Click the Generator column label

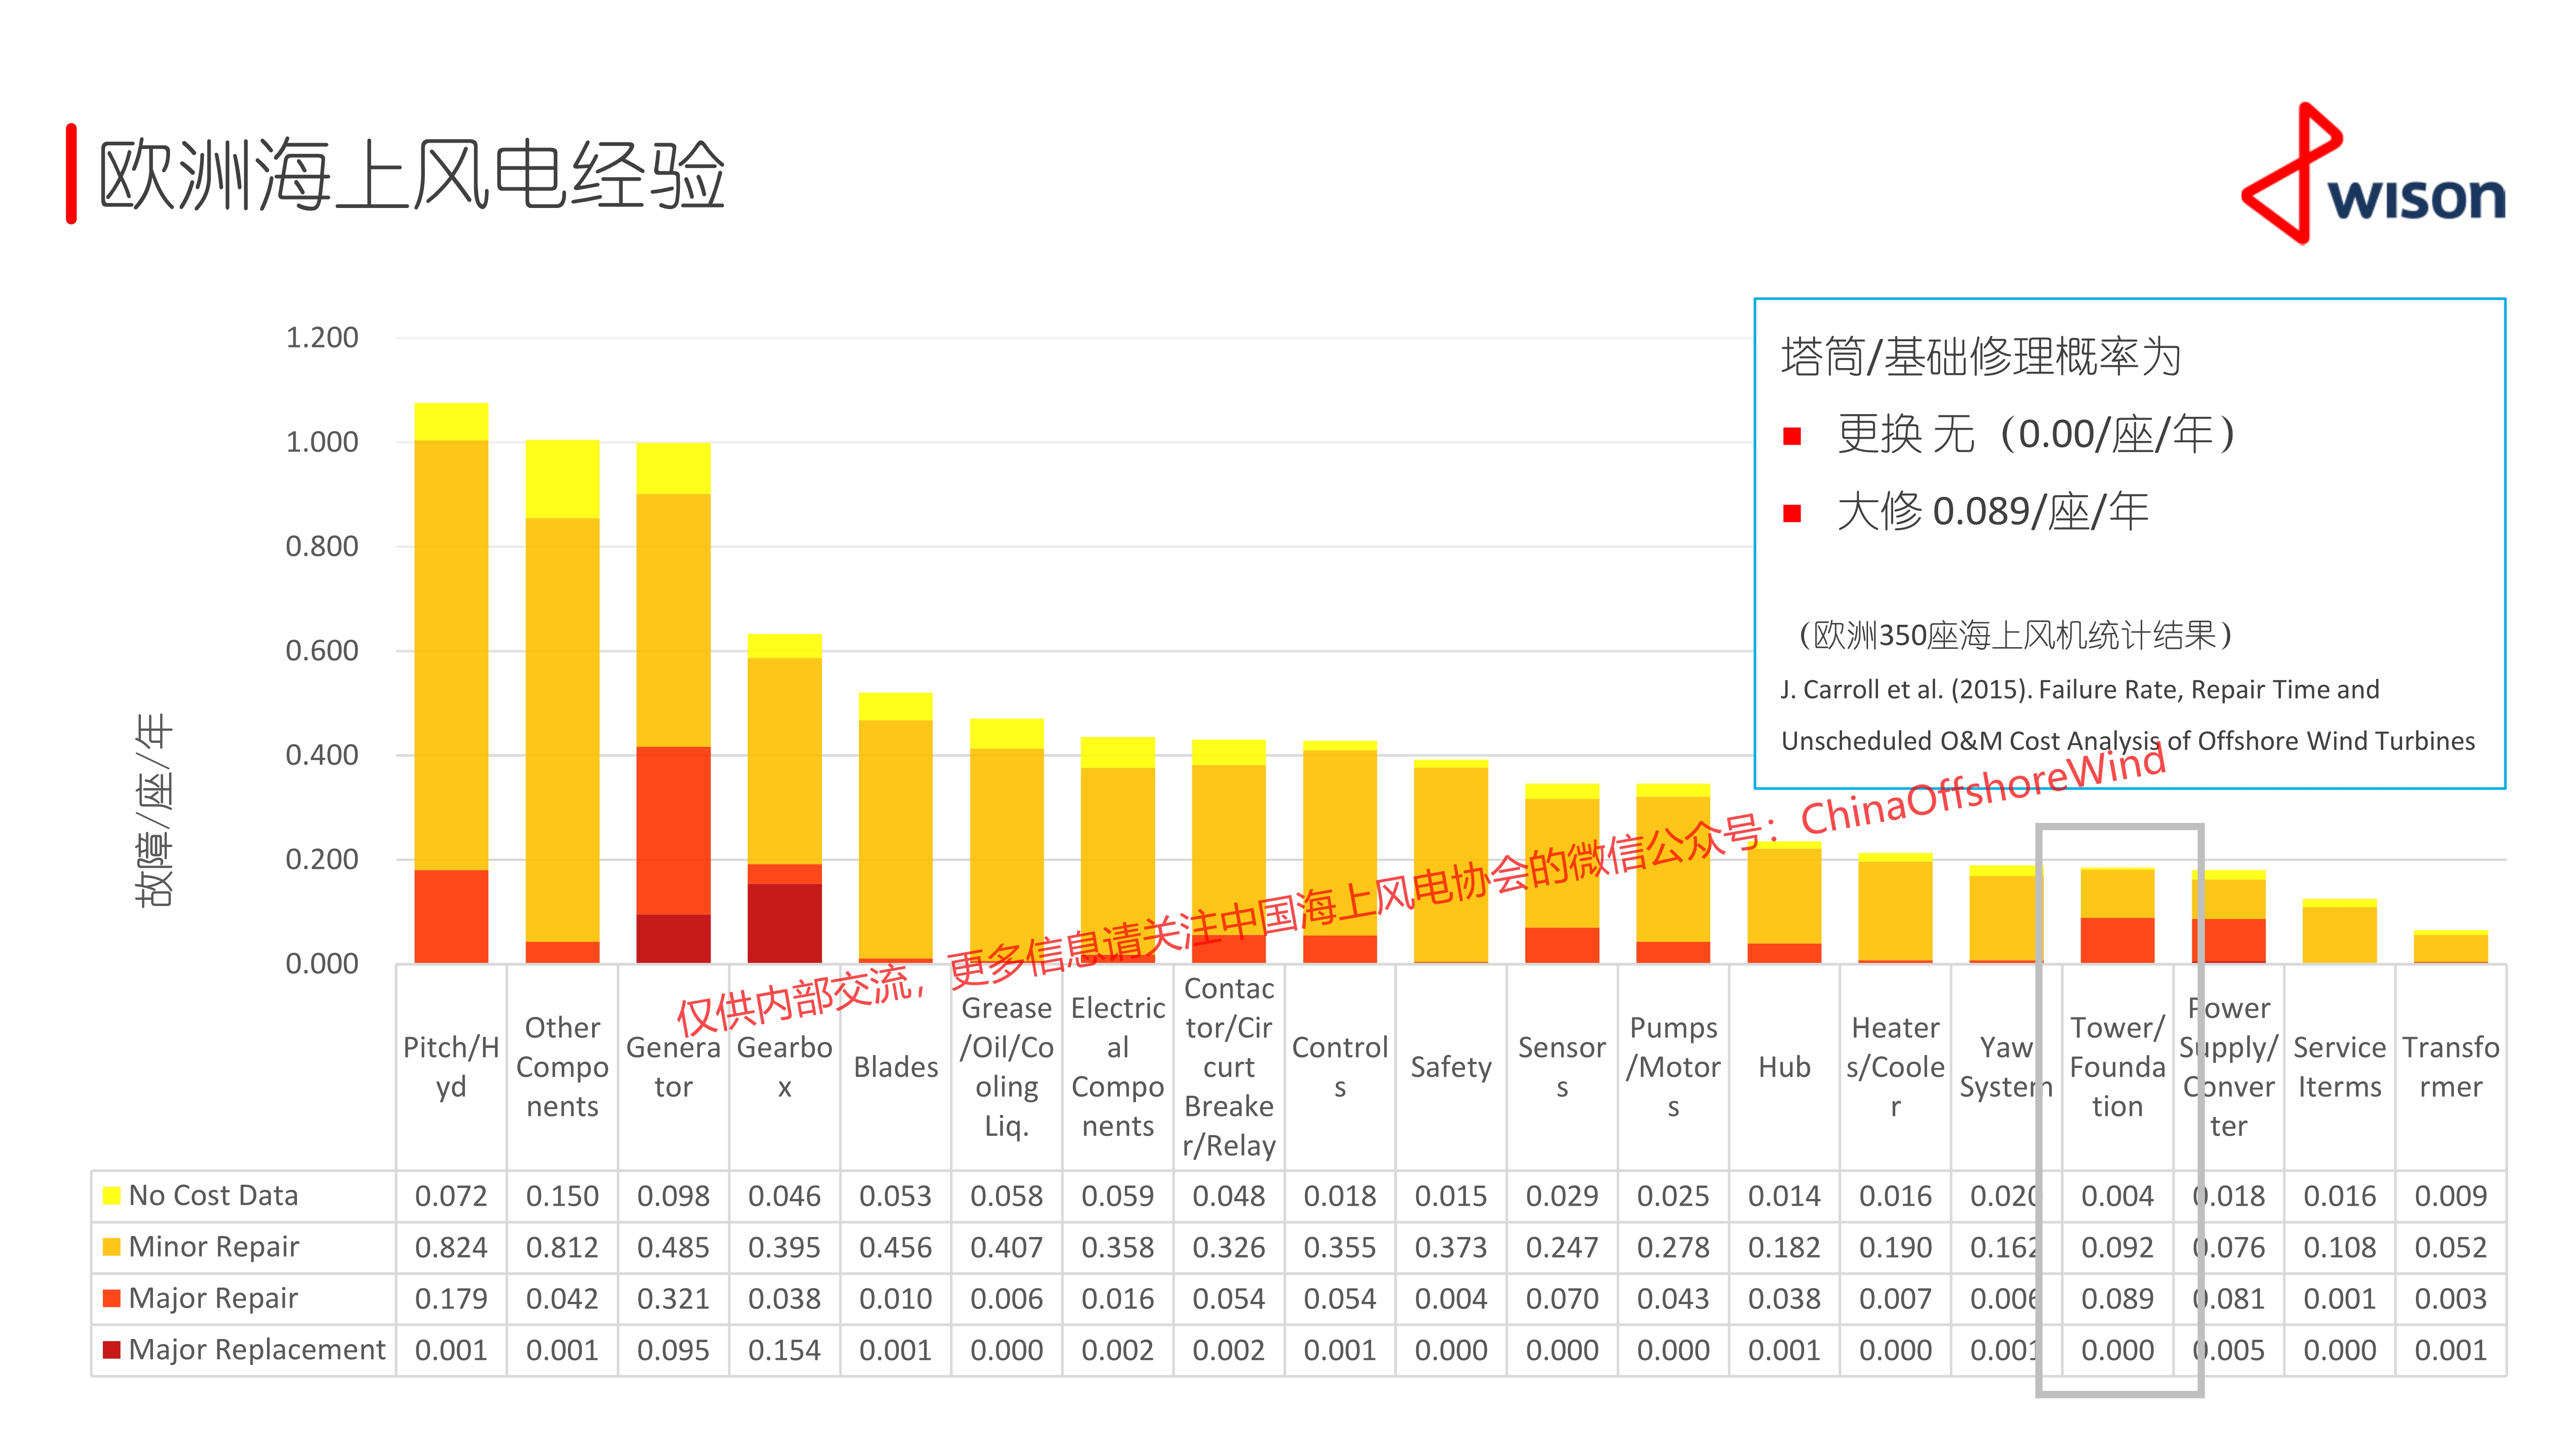click(x=673, y=1067)
